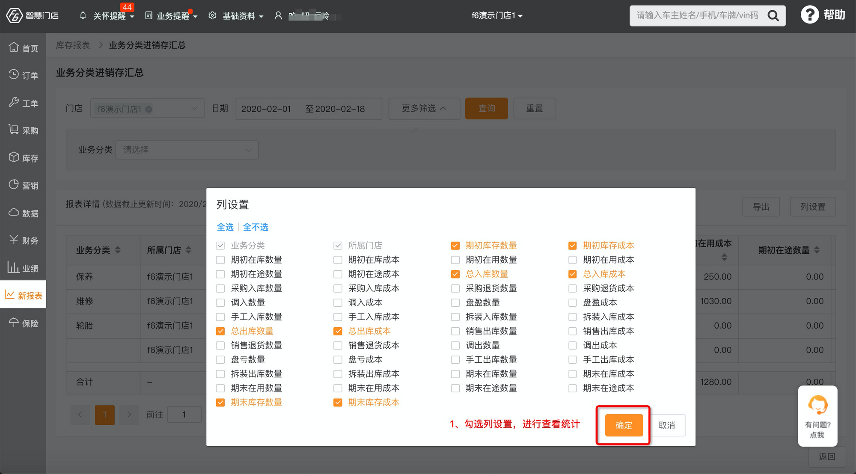Screen dimensions: 856x474
Task: Click the 返回 back button
Action: pos(827,456)
